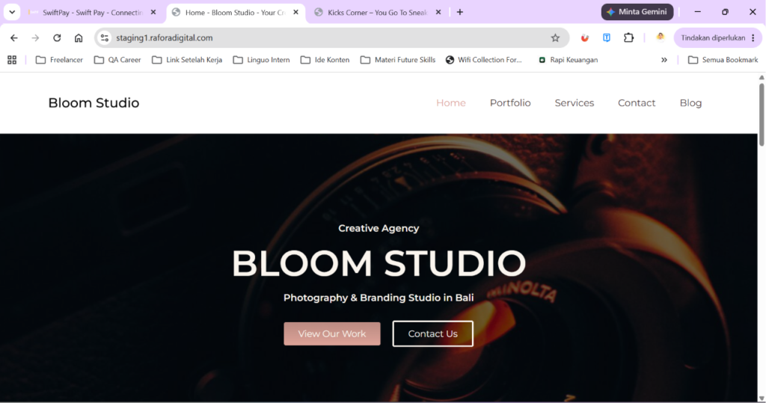
Task: Open the Services menu item
Action: point(574,103)
